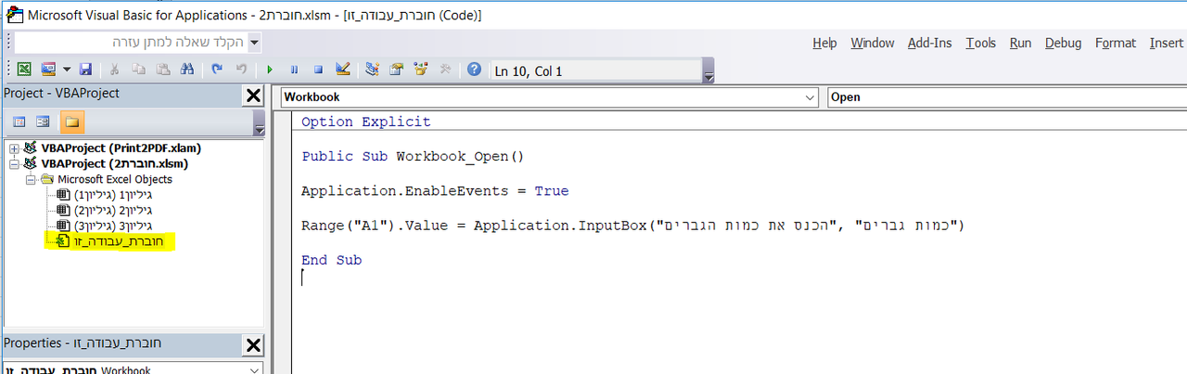The height and width of the screenshot is (374, 1187).
Task: Click the Paste clipboard icon
Action: click(162, 70)
